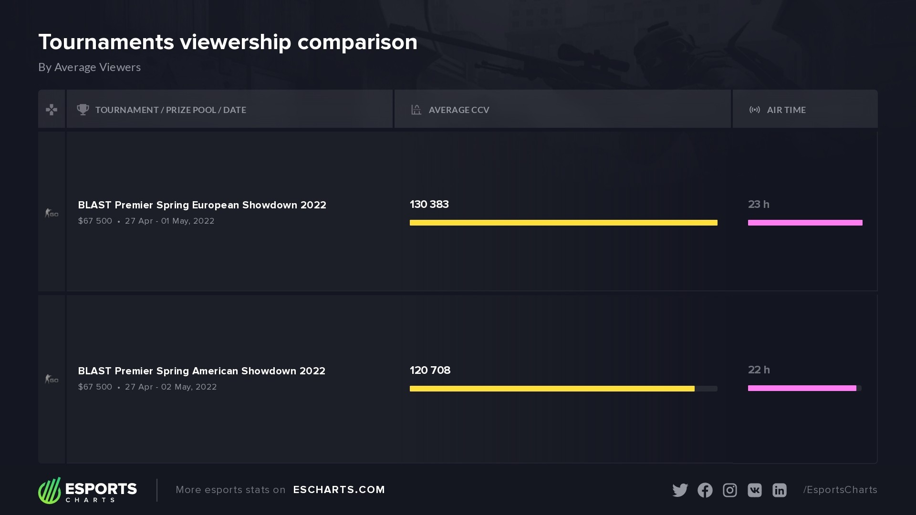
Task: Click the LinkedIn icon
Action: tap(780, 490)
